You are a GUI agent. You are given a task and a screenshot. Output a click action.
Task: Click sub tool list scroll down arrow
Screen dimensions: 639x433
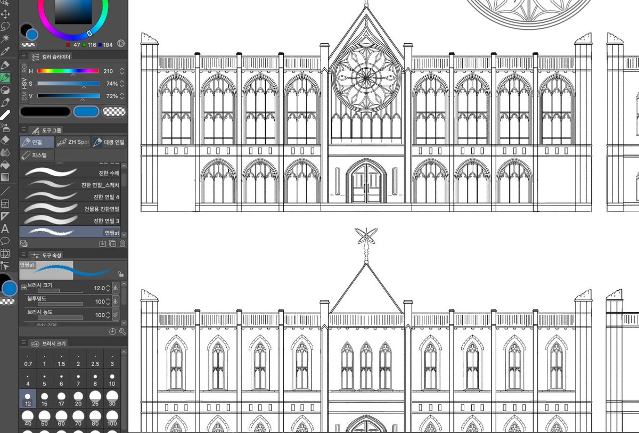tap(124, 234)
